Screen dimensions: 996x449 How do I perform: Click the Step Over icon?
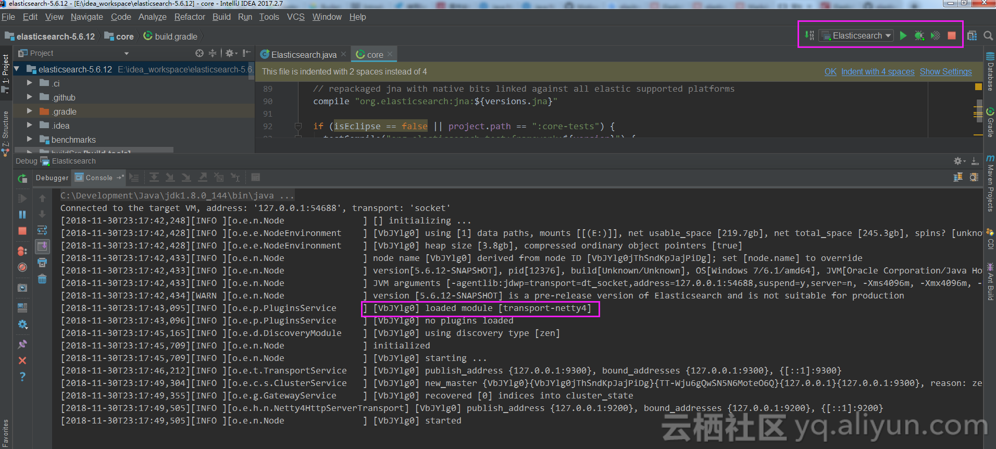[x=154, y=178]
